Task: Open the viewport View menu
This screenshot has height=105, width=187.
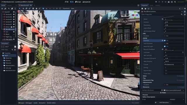Action: [72, 8]
